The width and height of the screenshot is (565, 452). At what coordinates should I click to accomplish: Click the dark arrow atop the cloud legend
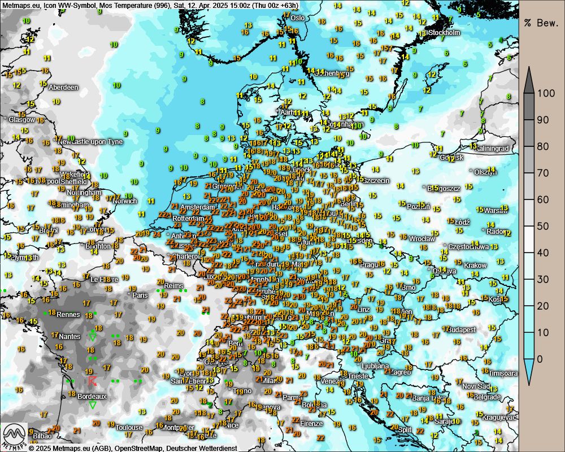(x=529, y=79)
